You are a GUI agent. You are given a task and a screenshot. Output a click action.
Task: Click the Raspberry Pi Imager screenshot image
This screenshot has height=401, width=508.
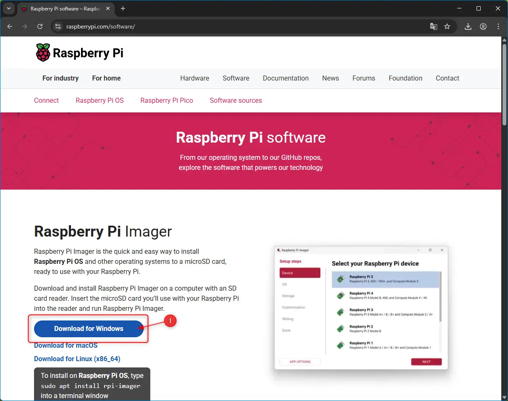pyautogui.click(x=361, y=307)
